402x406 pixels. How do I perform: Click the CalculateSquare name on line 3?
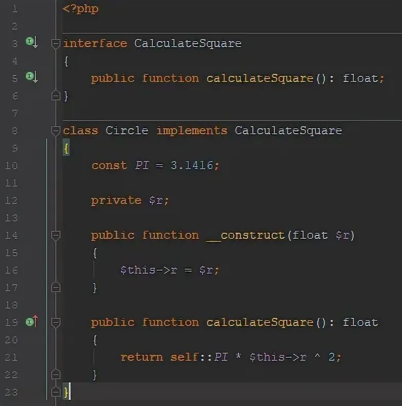188,44
